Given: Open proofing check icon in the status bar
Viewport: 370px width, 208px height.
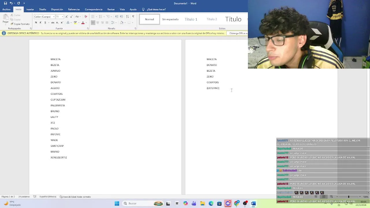Looking at the screenshot, I should (35, 197).
